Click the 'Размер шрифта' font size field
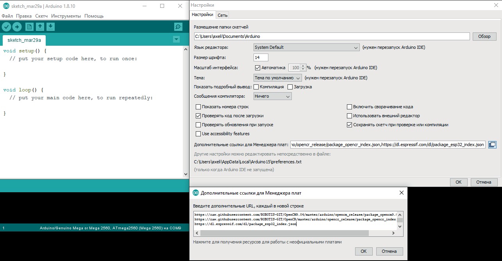The image size is (502, 261). (261, 57)
